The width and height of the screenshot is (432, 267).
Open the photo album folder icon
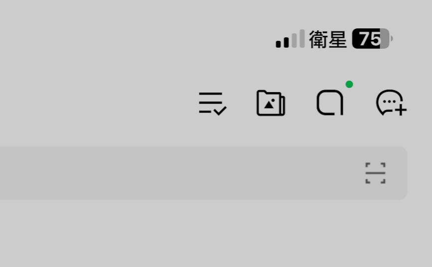point(271,103)
